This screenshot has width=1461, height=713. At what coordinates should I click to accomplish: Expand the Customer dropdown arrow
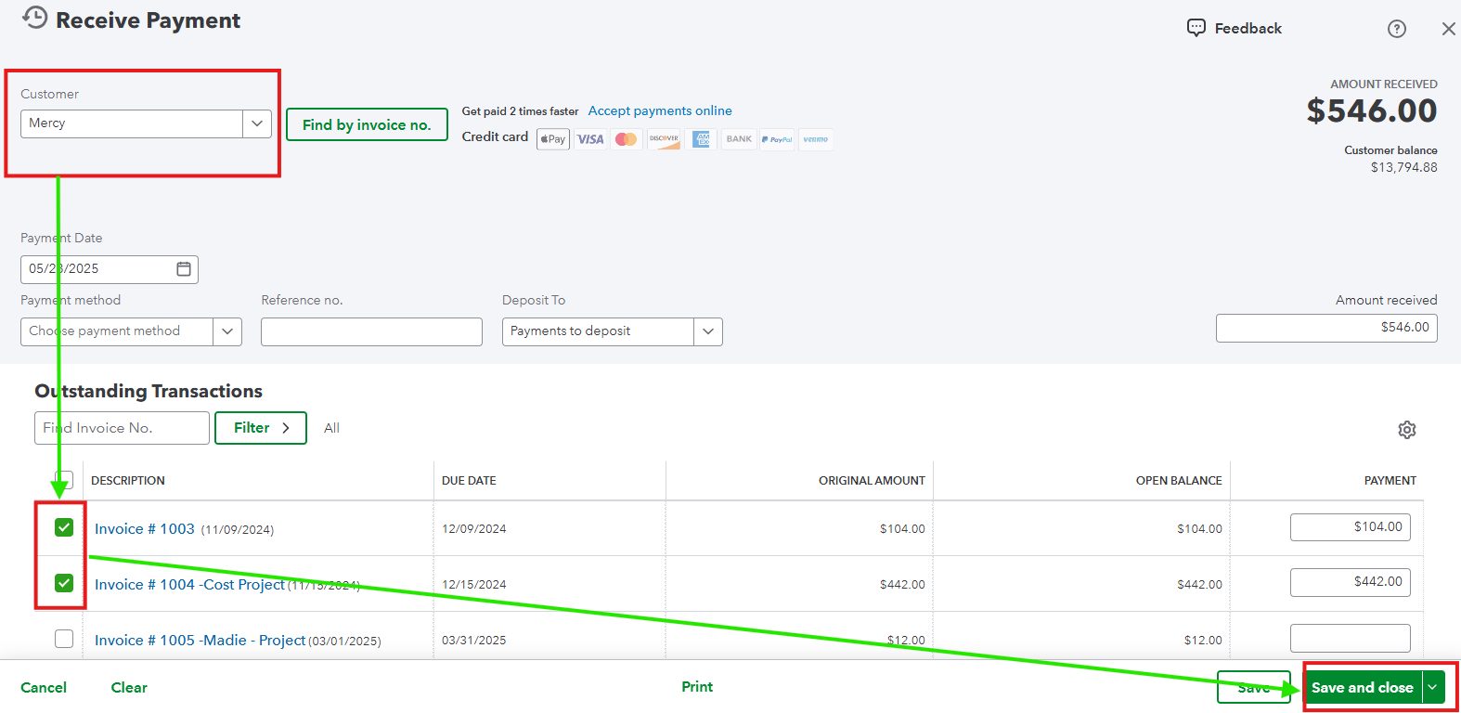point(257,123)
